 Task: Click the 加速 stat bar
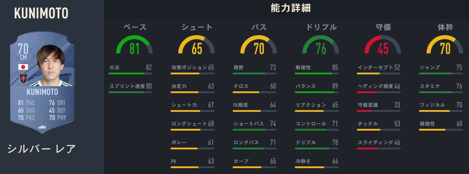(130, 73)
